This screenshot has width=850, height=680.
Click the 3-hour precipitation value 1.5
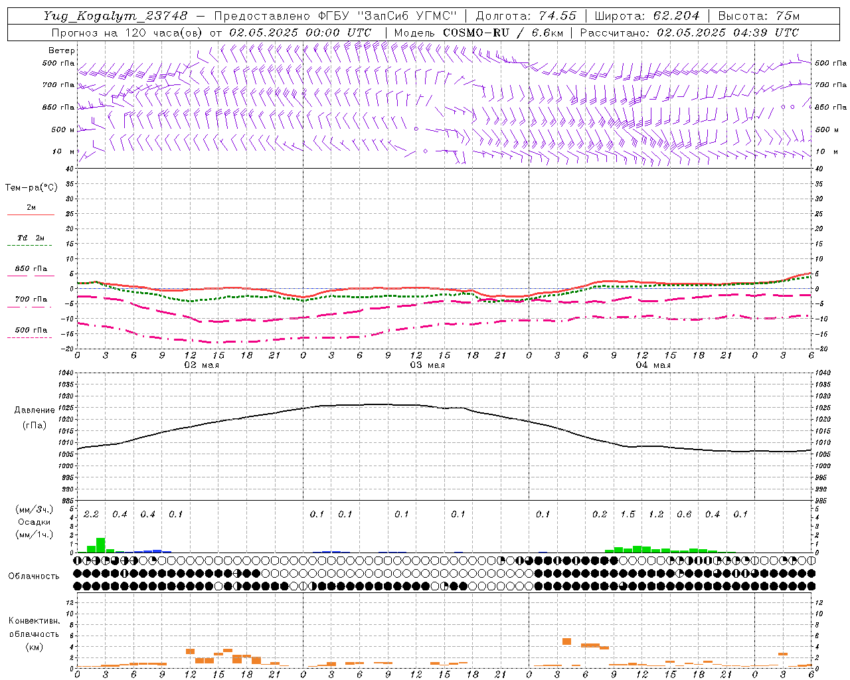(x=628, y=515)
